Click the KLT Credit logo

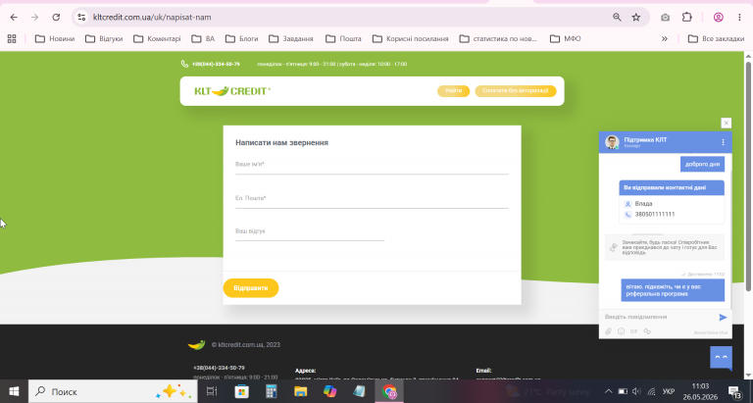[232, 91]
